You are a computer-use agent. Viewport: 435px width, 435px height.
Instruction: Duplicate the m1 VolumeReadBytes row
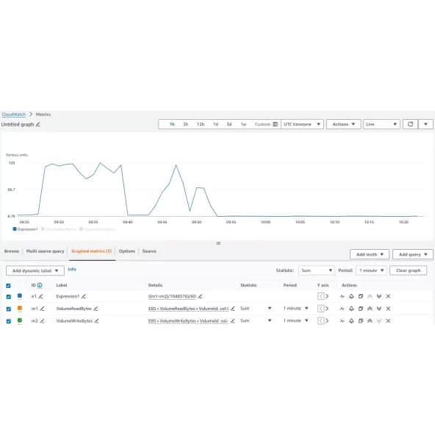tap(360, 309)
